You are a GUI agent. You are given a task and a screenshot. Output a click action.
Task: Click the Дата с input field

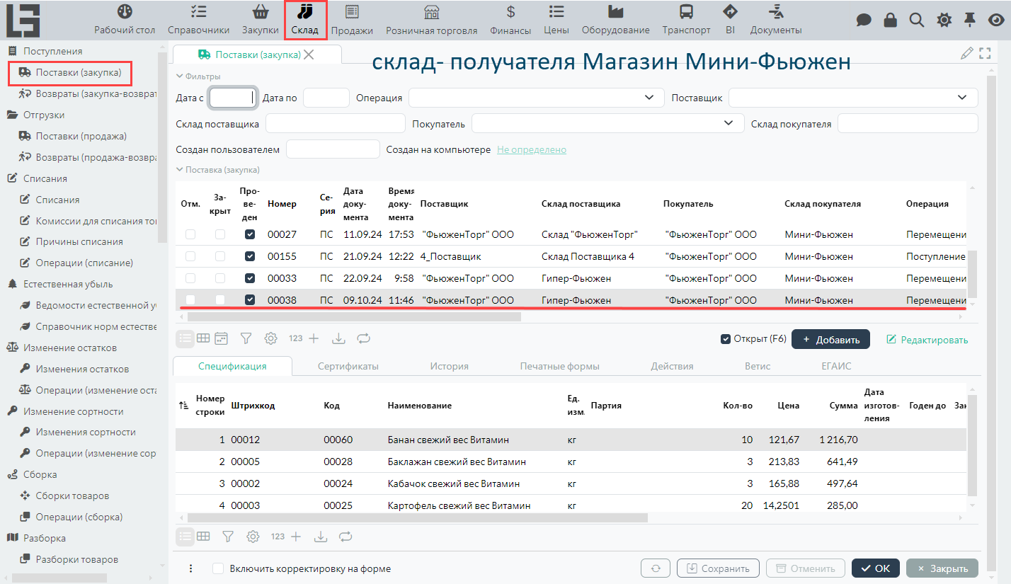coord(232,98)
